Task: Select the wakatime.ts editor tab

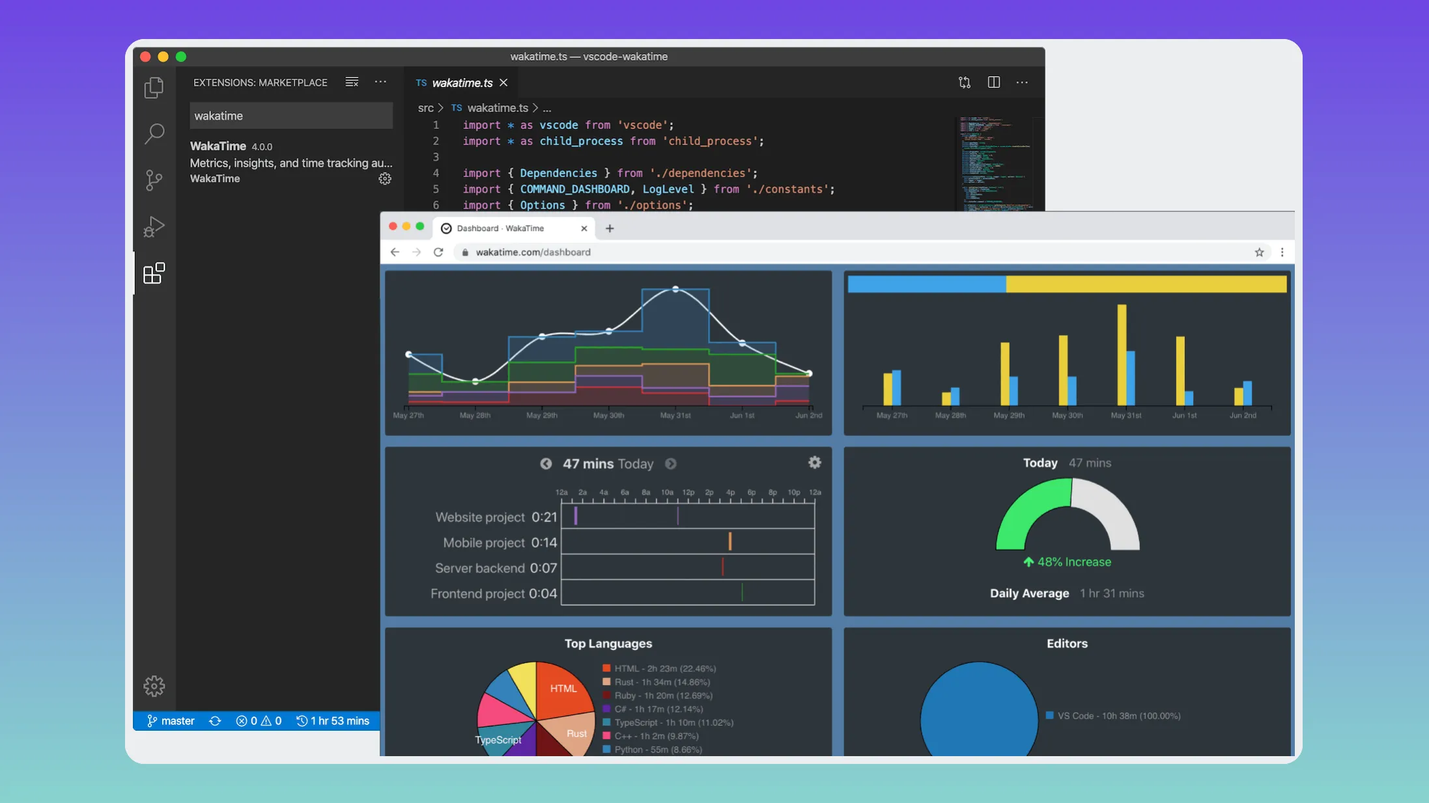Action: click(462, 83)
